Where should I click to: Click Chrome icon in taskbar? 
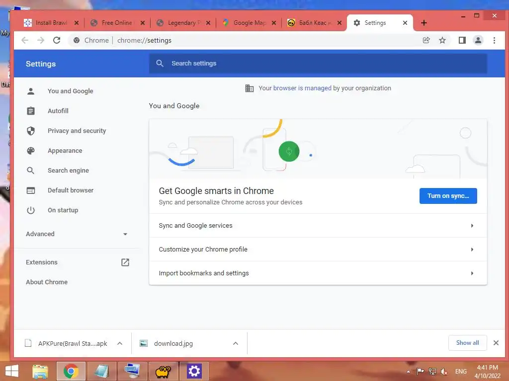coord(71,371)
